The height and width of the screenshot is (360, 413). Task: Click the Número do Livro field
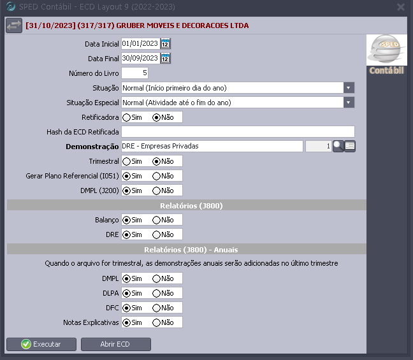(x=134, y=73)
